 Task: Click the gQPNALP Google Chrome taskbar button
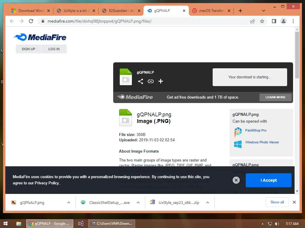click(x=50, y=224)
